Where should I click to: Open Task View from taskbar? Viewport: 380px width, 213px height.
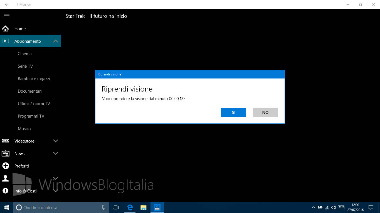click(x=116, y=207)
